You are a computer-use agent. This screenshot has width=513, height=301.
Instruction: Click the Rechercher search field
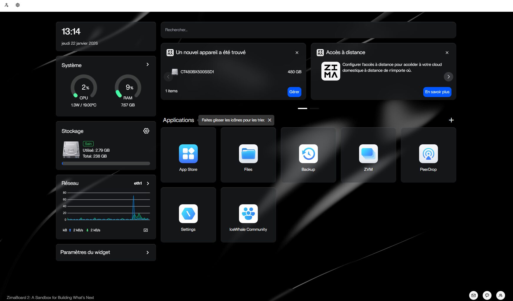pos(308,30)
